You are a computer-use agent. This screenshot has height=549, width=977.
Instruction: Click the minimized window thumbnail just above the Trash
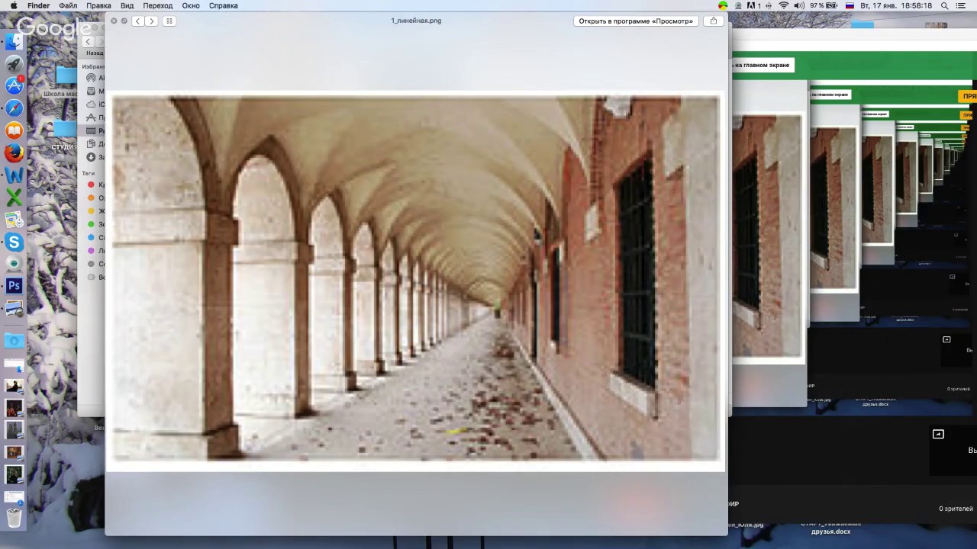click(x=15, y=497)
